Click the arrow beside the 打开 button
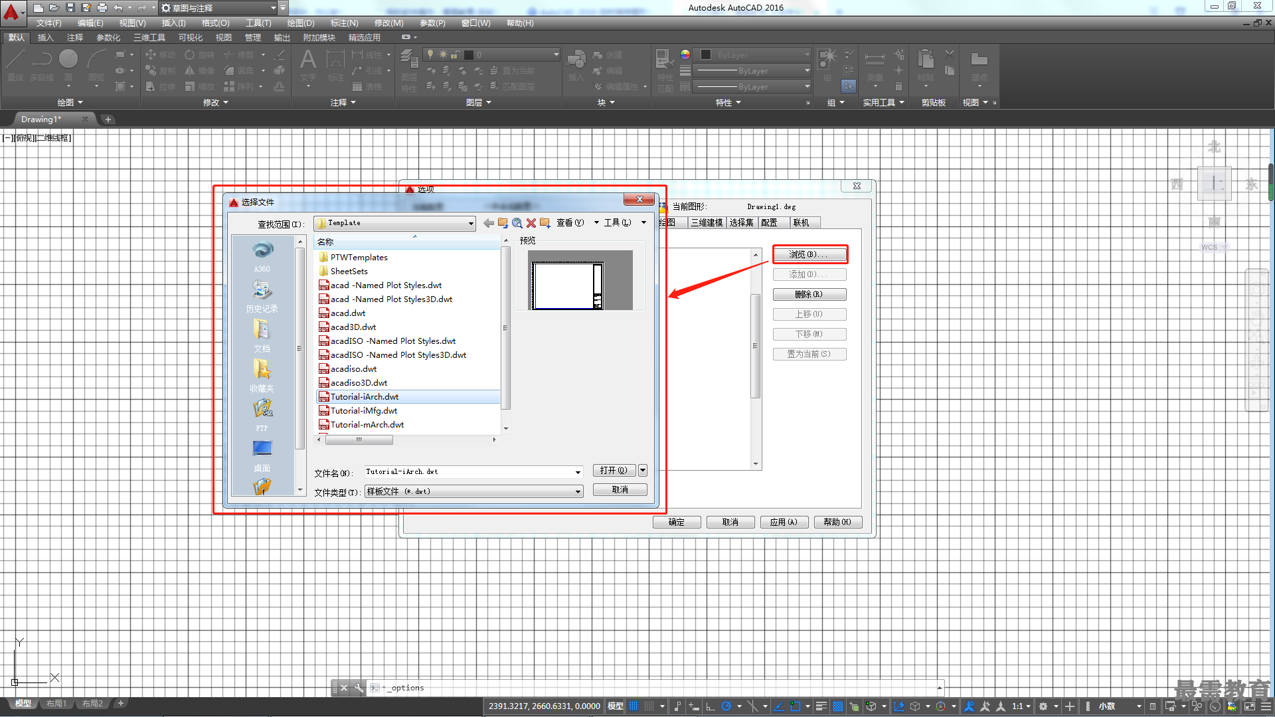This screenshot has width=1275, height=717. coord(643,470)
